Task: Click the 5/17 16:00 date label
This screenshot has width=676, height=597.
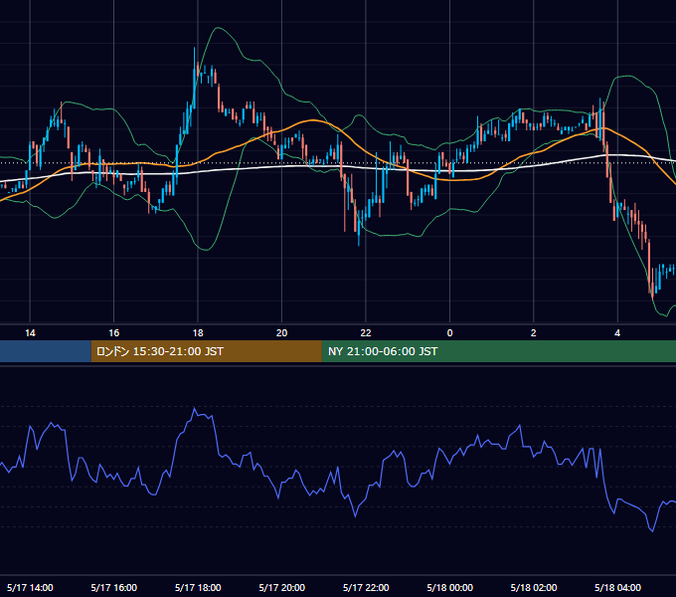Action: [113, 587]
